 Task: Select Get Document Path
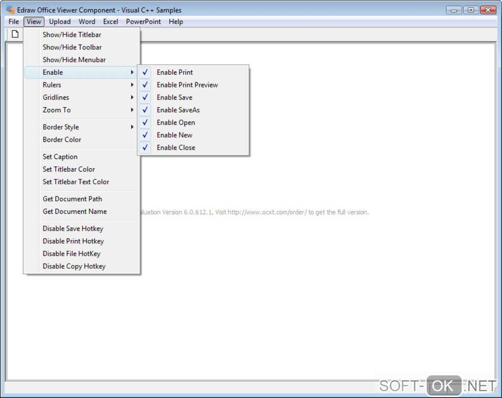tap(82, 199)
